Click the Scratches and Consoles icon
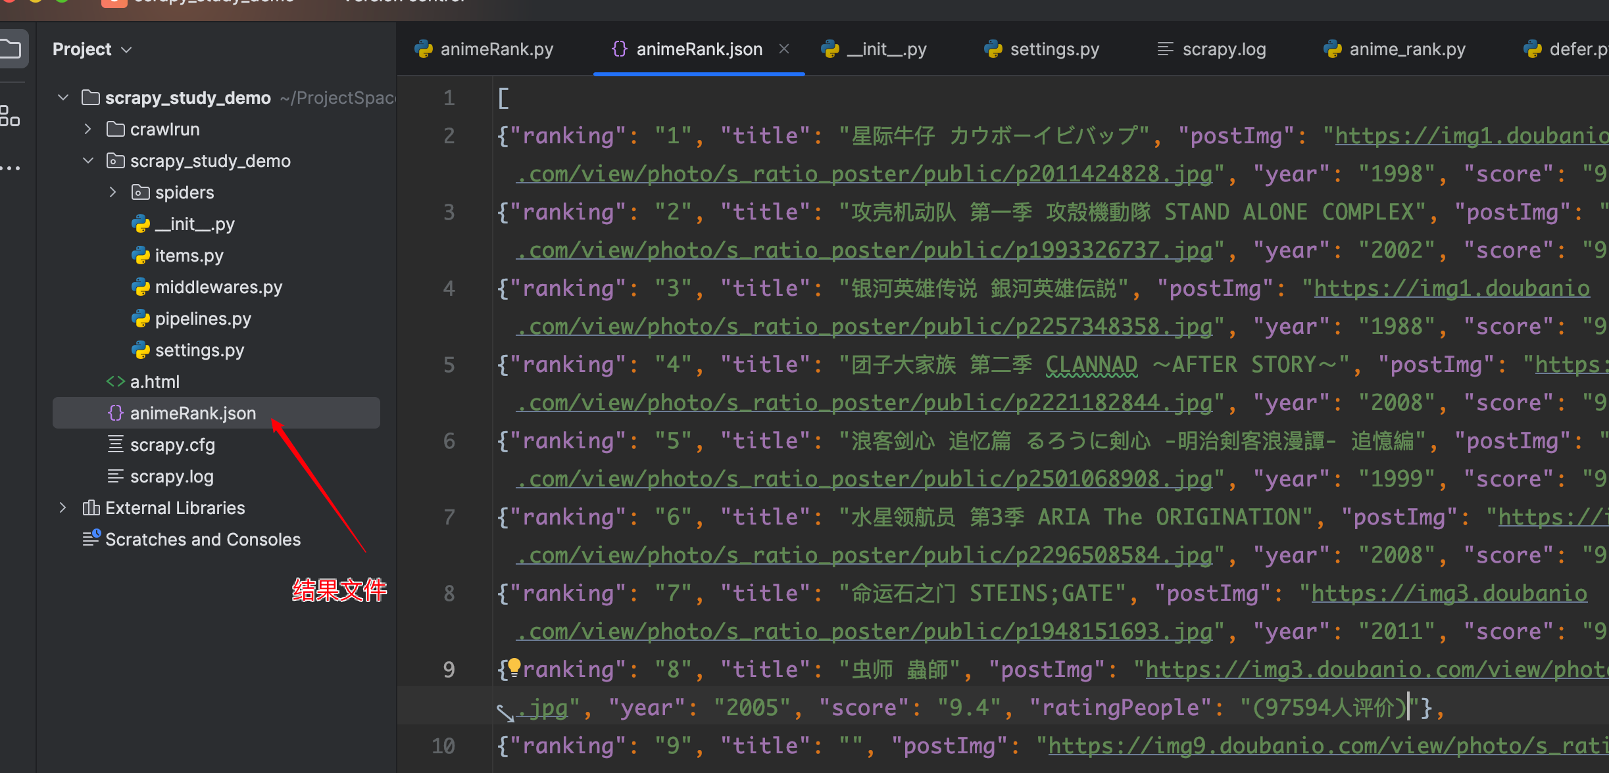 [91, 538]
